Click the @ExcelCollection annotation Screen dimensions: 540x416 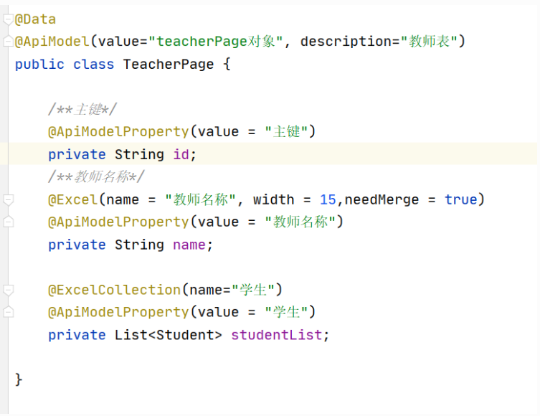[x=114, y=290]
